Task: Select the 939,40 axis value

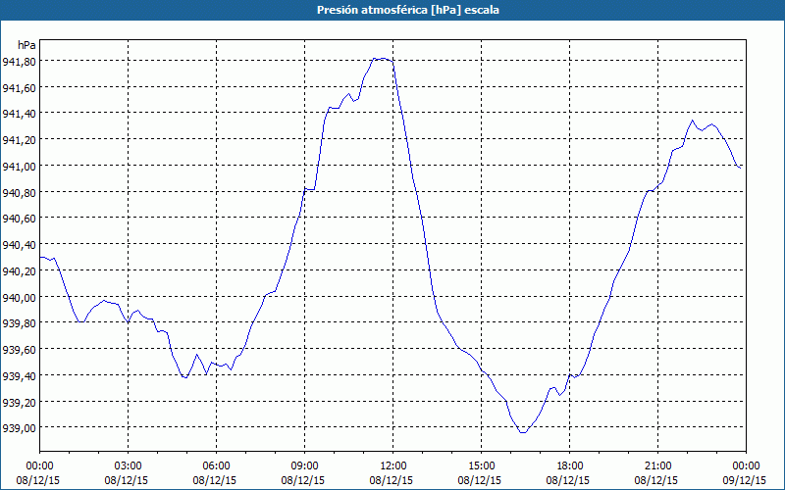Action: coord(19,376)
